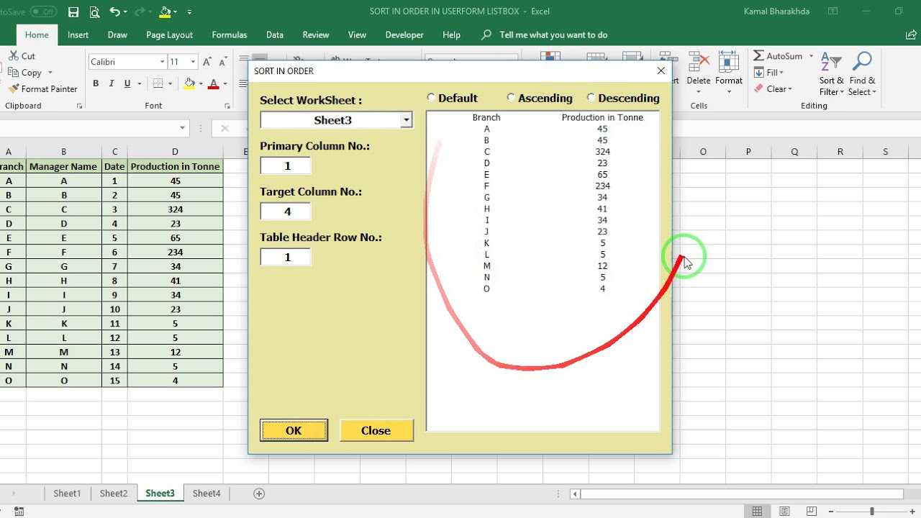Click cell containing 234 in column D
Screen dimensions: 921x518
(175, 252)
